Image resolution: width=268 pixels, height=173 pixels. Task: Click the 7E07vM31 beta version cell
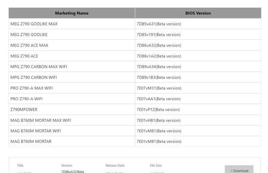198,88
